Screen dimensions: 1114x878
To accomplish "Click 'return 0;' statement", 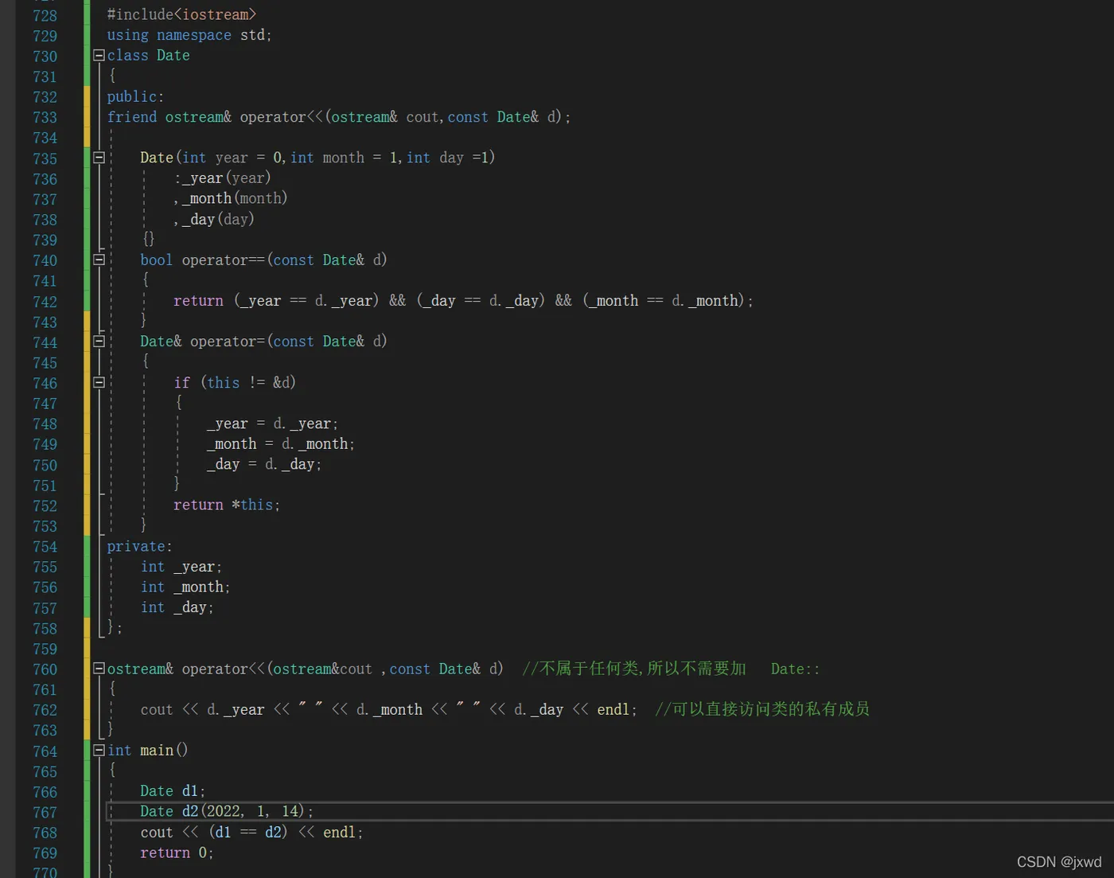I will pos(177,853).
